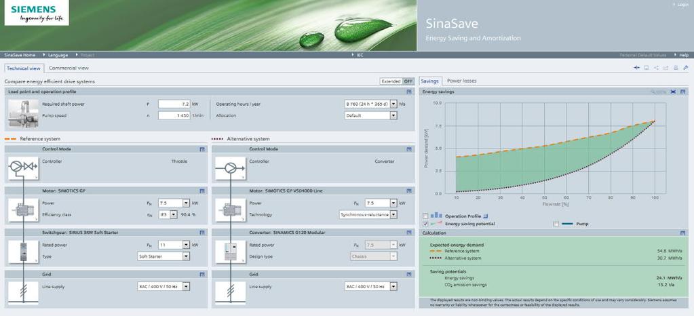Click the Alternative system grid line symbol

(x=230, y=292)
